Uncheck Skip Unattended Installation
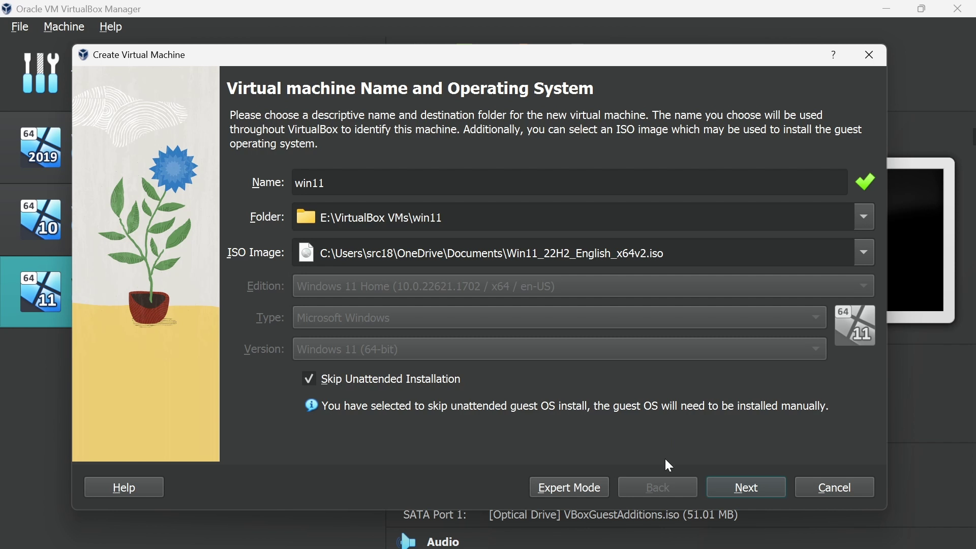 tap(309, 379)
